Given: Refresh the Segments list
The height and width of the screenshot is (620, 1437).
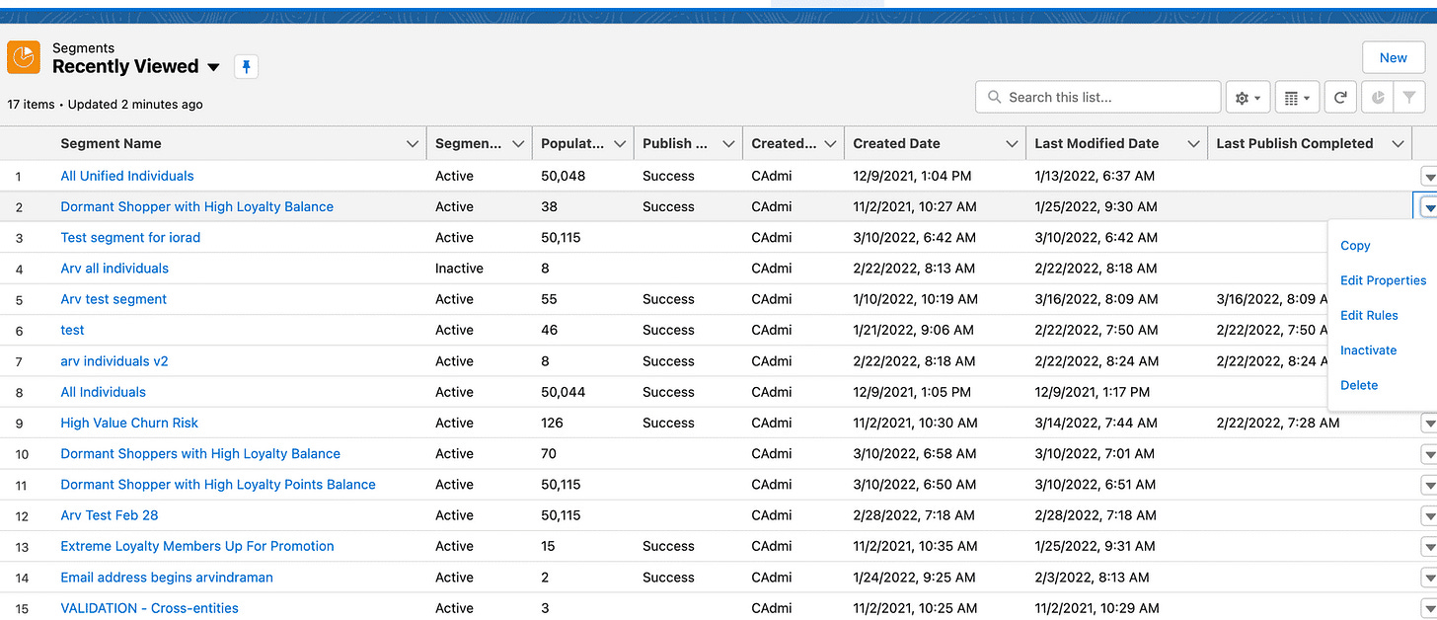Looking at the screenshot, I should [x=1340, y=97].
